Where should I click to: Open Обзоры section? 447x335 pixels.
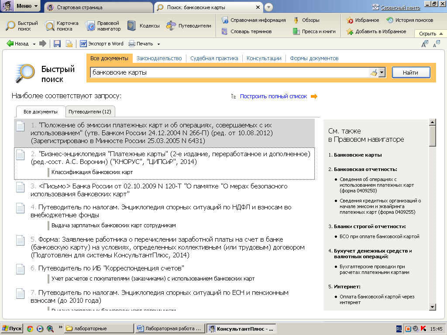coord(306,20)
